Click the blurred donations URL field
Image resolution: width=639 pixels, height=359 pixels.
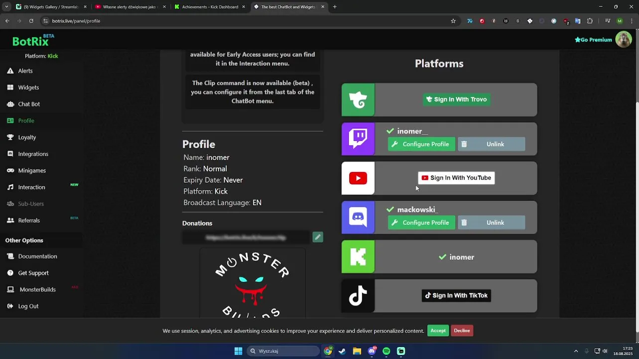[247, 237]
